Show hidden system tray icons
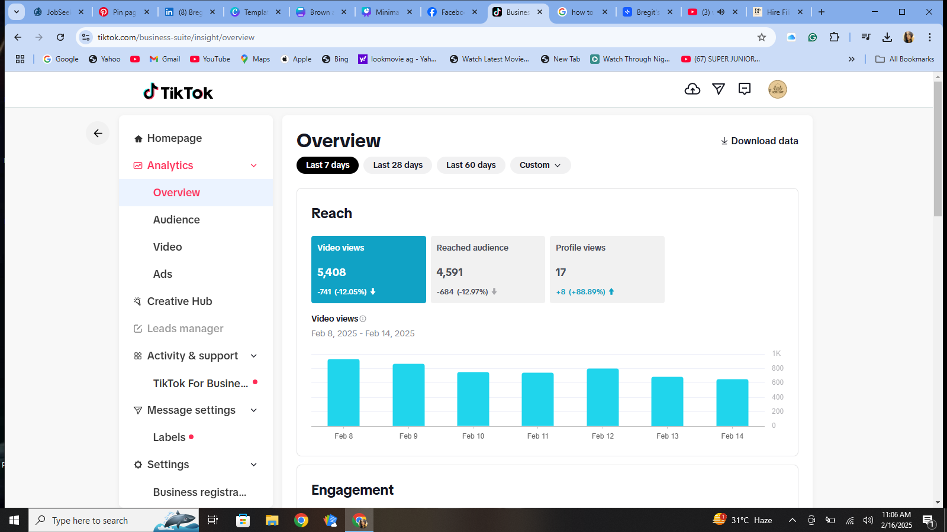 (792, 520)
